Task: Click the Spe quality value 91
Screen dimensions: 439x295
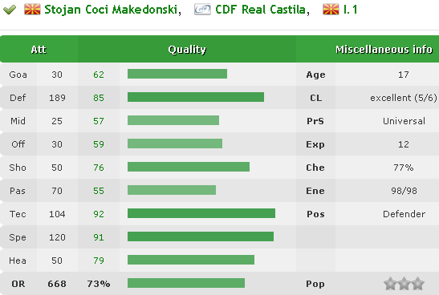Action: (99, 237)
